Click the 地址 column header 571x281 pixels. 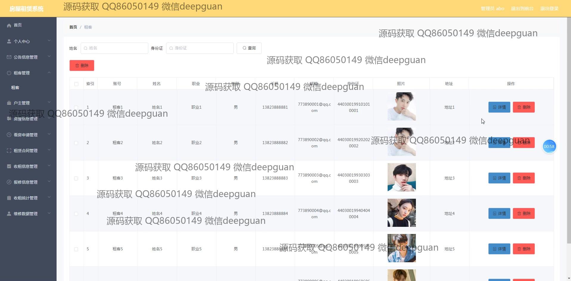click(449, 84)
